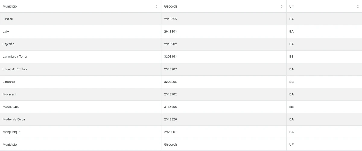
Task: Click the Geocode column sort icon
Action: point(281,7)
